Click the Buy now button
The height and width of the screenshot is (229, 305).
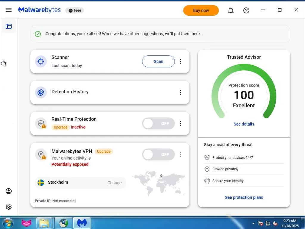201,10
